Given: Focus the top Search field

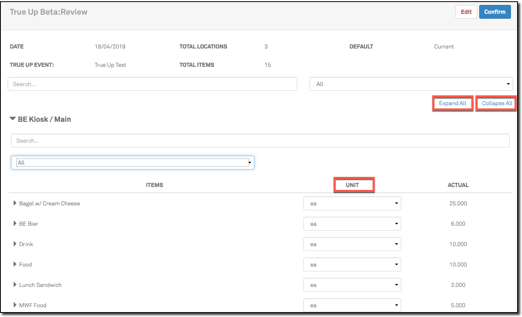Looking at the screenshot, I should (152, 84).
